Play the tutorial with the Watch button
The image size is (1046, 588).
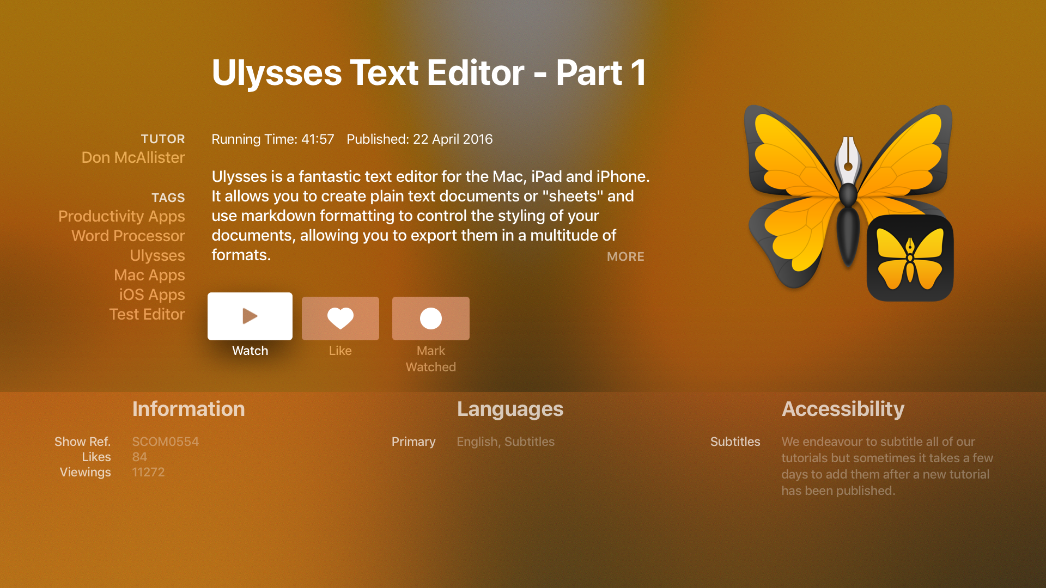tap(250, 316)
